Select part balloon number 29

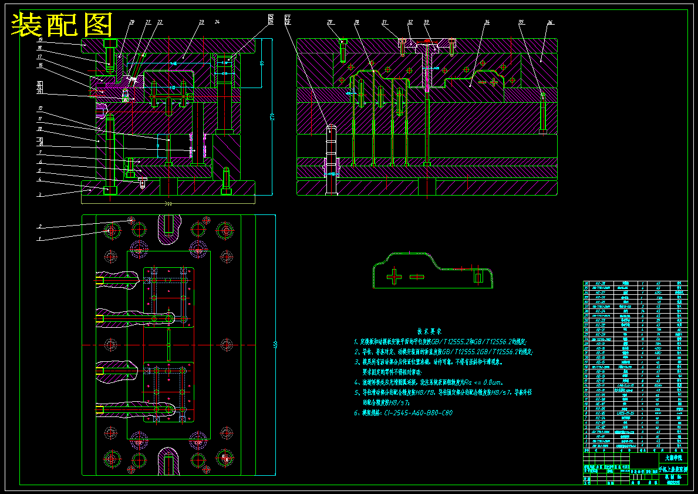click(x=330, y=21)
